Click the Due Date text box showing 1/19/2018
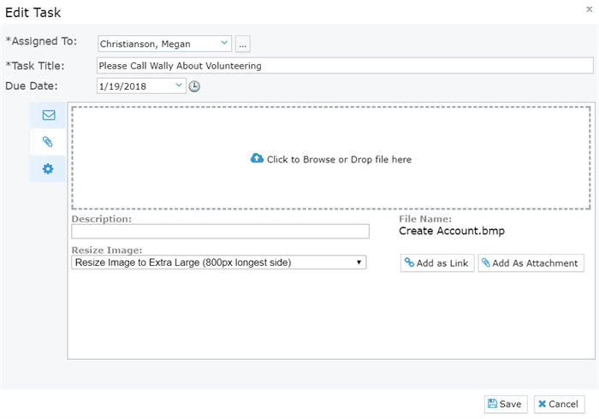Image resolution: width=599 pixels, height=419 pixels. click(135, 86)
